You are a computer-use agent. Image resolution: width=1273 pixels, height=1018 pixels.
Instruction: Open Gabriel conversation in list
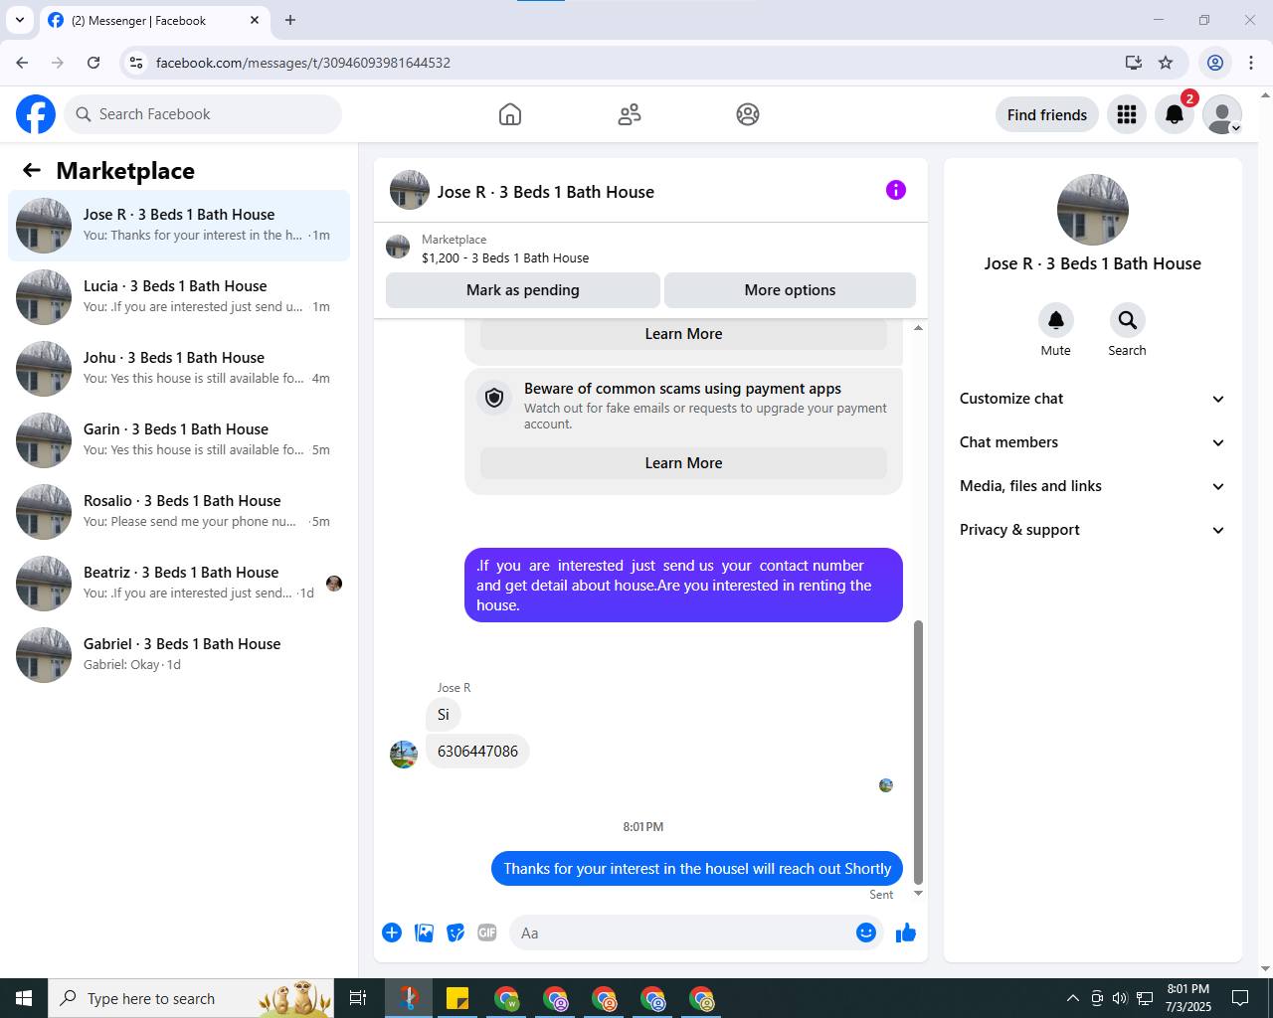pyautogui.click(x=179, y=655)
